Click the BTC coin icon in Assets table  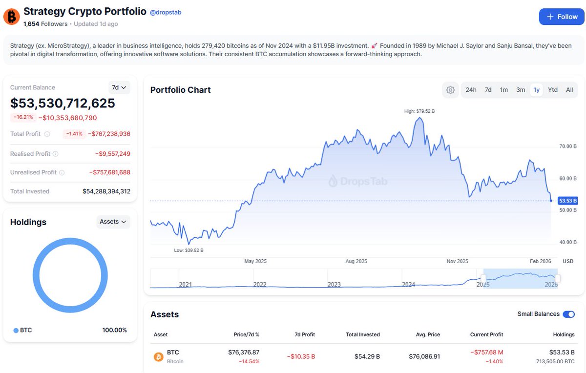point(159,357)
